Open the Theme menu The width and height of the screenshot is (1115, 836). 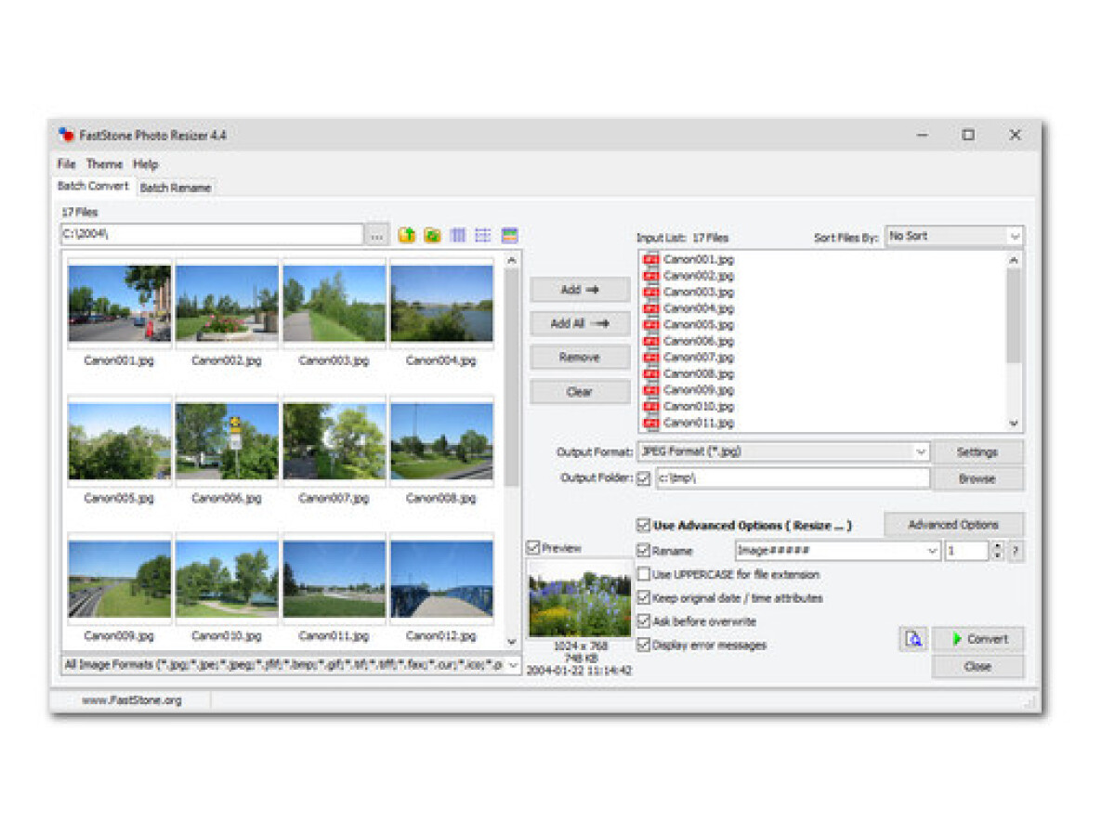click(x=104, y=164)
